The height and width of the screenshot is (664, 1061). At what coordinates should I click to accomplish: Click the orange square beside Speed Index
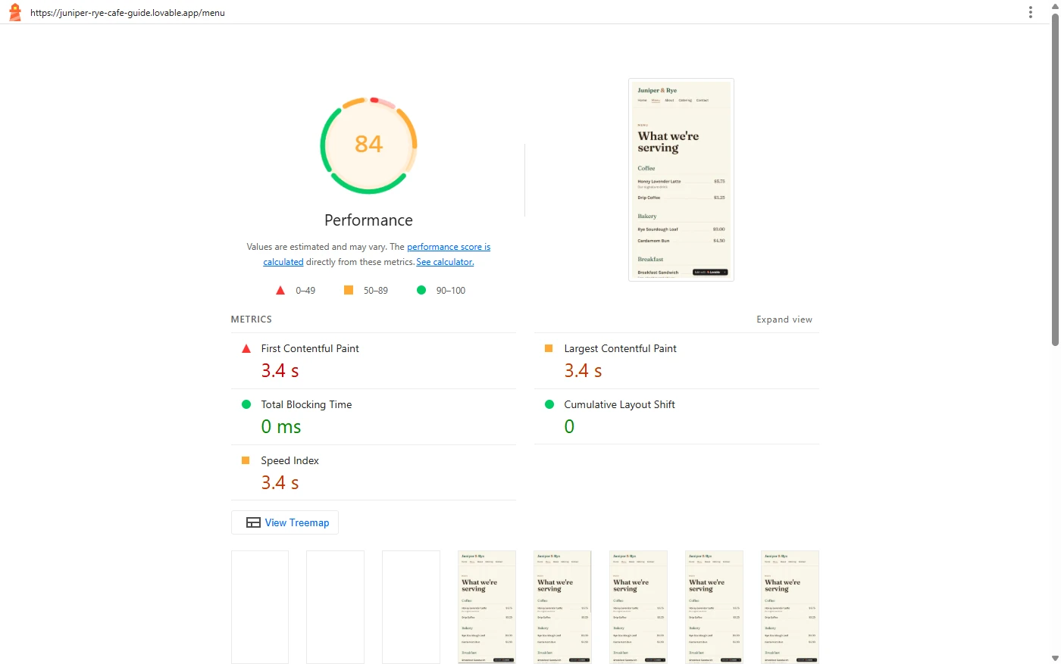pyautogui.click(x=246, y=460)
